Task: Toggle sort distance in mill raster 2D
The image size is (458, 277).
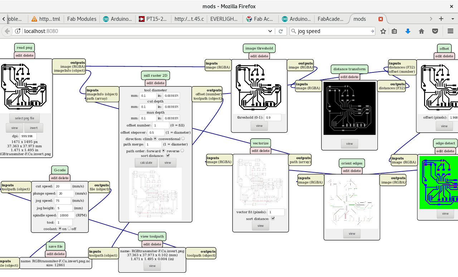Action: pos(168,156)
